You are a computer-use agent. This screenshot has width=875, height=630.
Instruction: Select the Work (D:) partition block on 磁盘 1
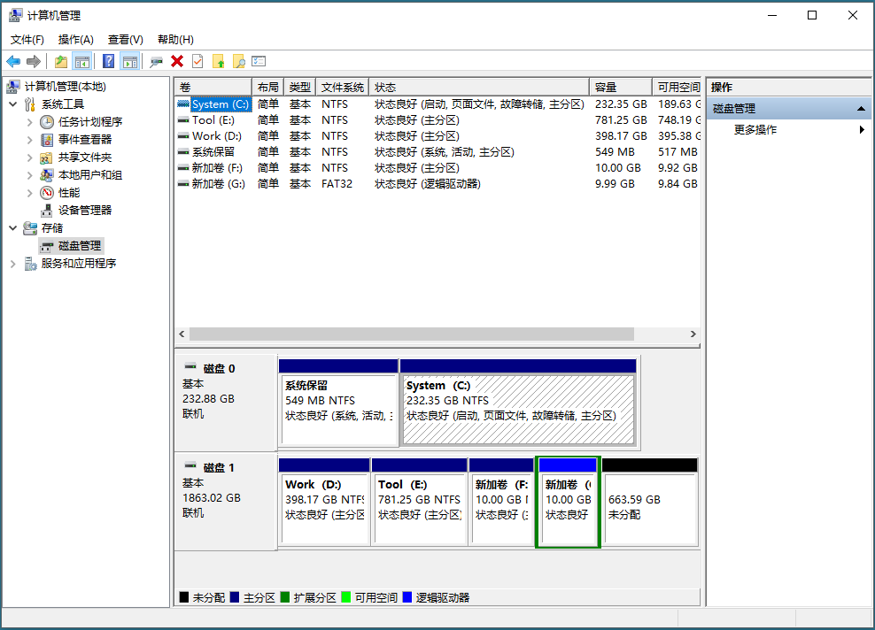(325, 507)
